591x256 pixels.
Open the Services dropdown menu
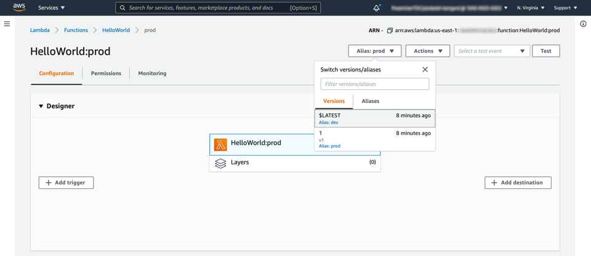click(52, 7)
